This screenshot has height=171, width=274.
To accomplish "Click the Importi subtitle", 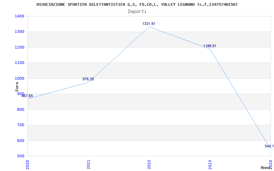I will [137, 12].
